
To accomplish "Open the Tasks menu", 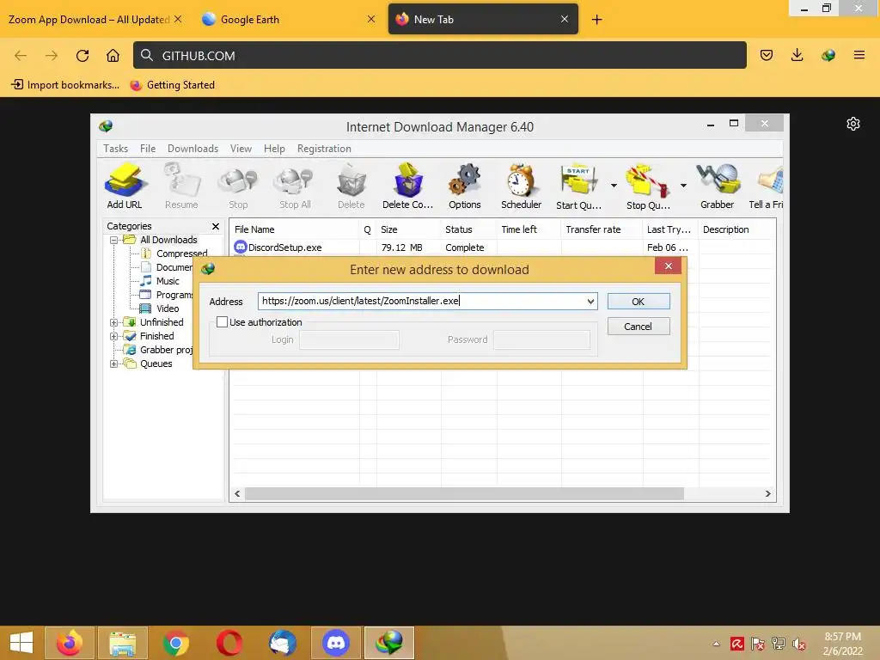I will point(116,149).
